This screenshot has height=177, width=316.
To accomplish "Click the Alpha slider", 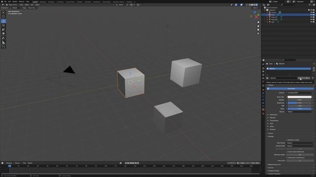I will coord(300,109).
